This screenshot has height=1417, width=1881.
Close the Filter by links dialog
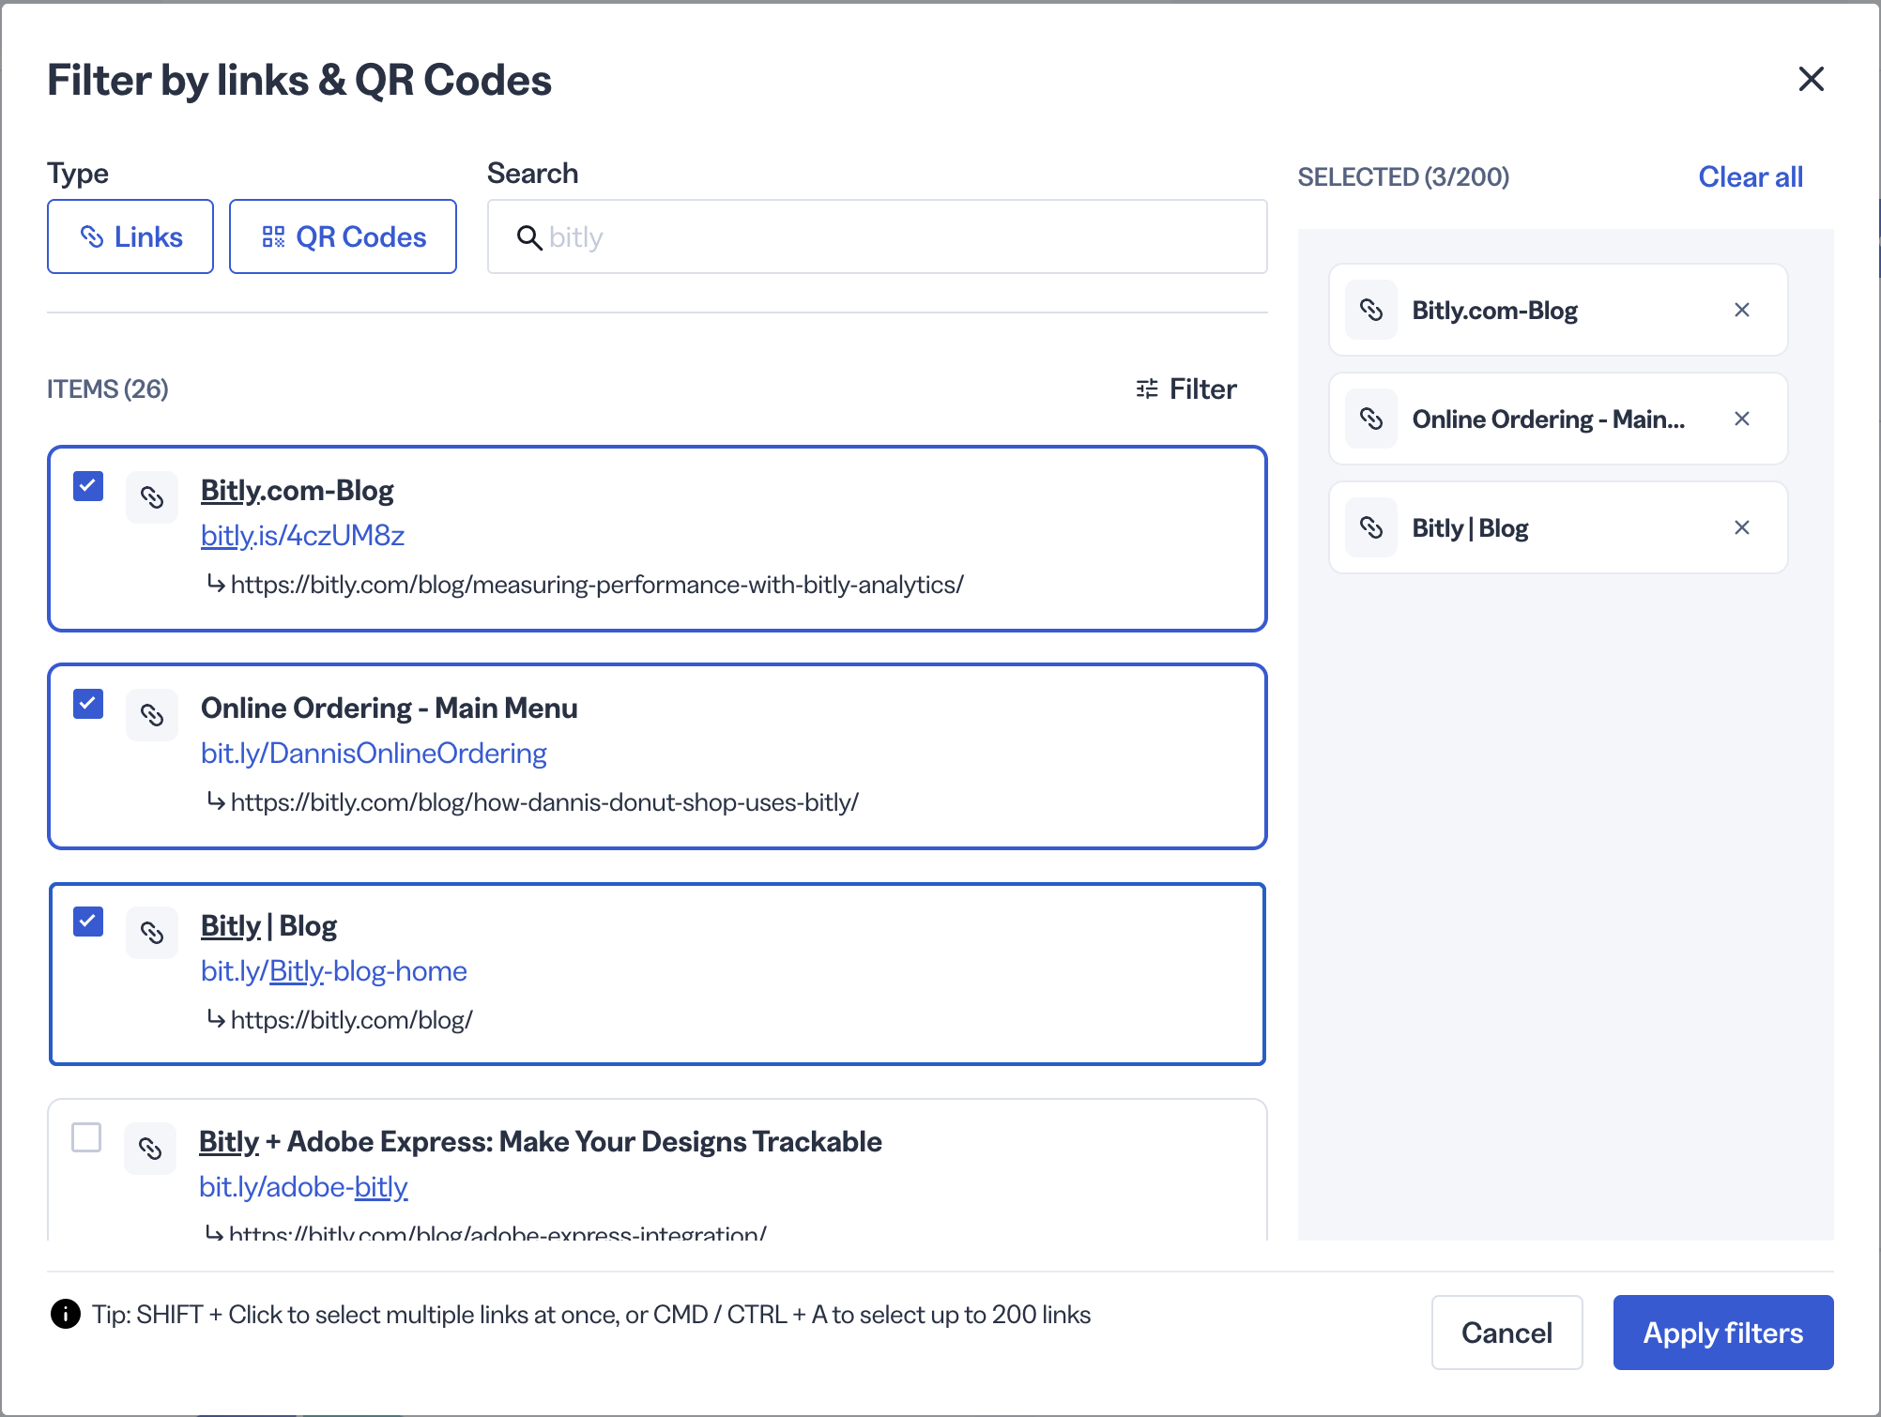pos(1811,79)
